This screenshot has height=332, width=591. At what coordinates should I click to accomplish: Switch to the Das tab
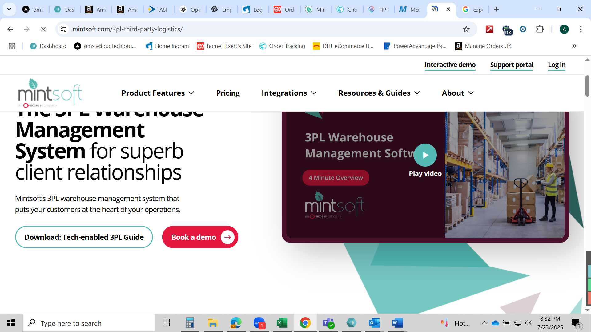(x=64, y=10)
